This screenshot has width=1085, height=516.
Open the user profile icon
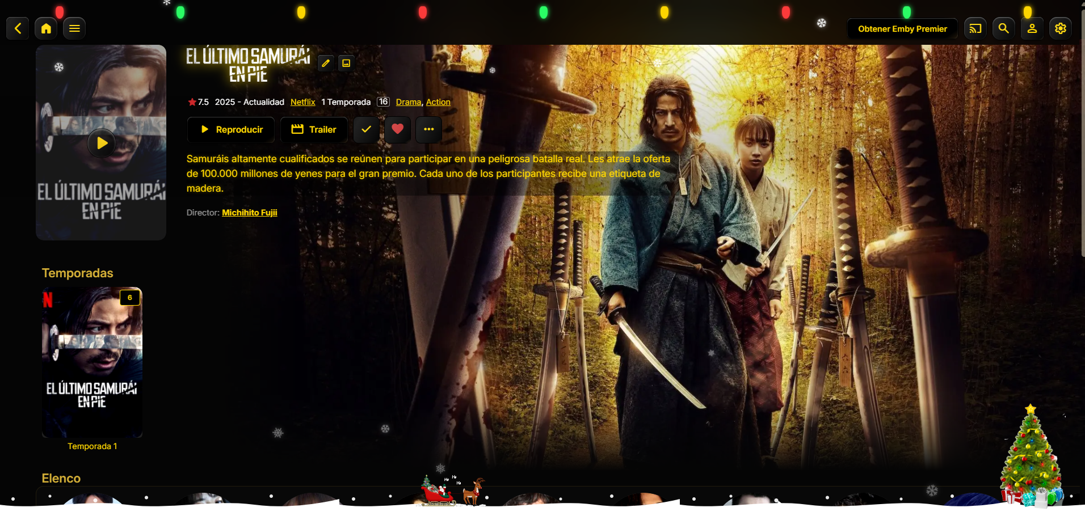(x=1032, y=28)
